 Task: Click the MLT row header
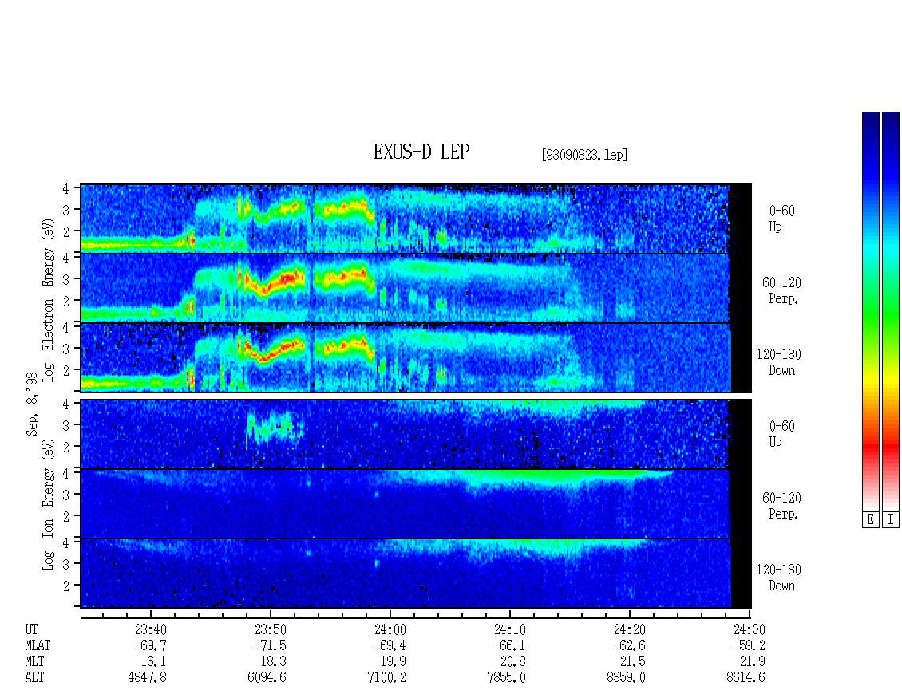click(x=34, y=662)
